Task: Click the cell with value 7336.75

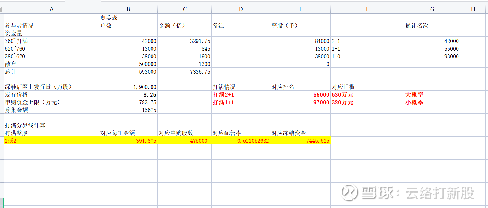Action: 185,71
